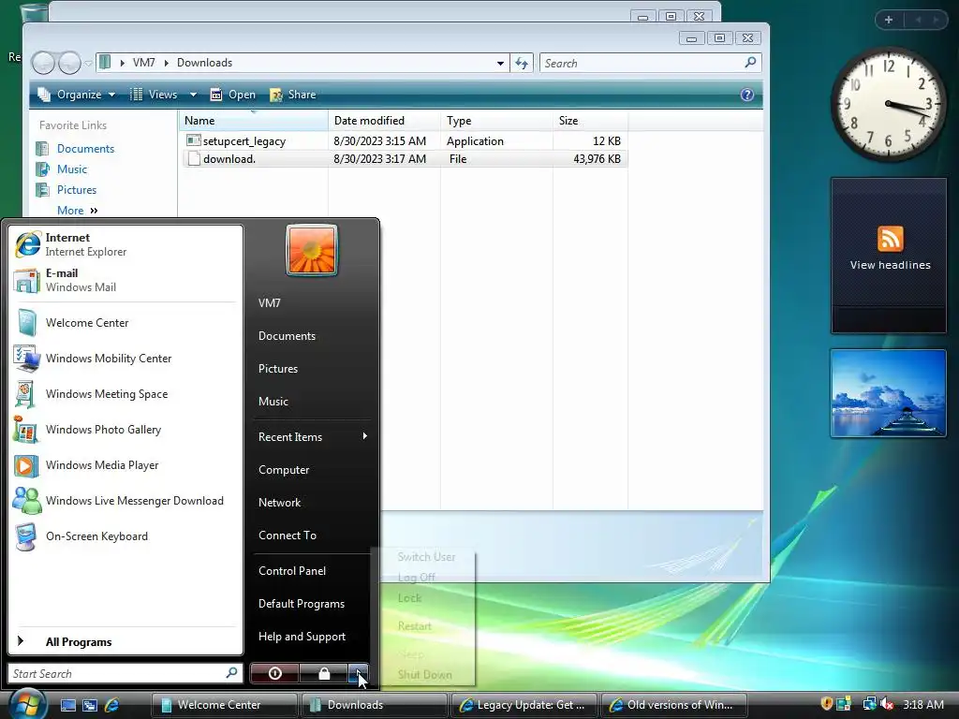This screenshot has height=719, width=959.
Task: Click the Share toolbar button
Action: [x=293, y=95]
